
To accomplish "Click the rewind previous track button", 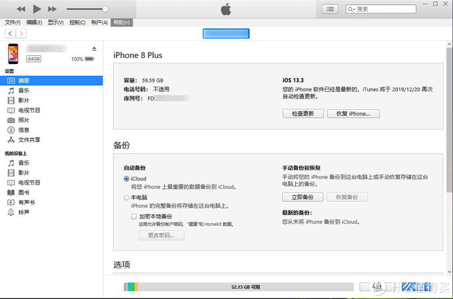I will pyautogui.click(x=21, y=9).
